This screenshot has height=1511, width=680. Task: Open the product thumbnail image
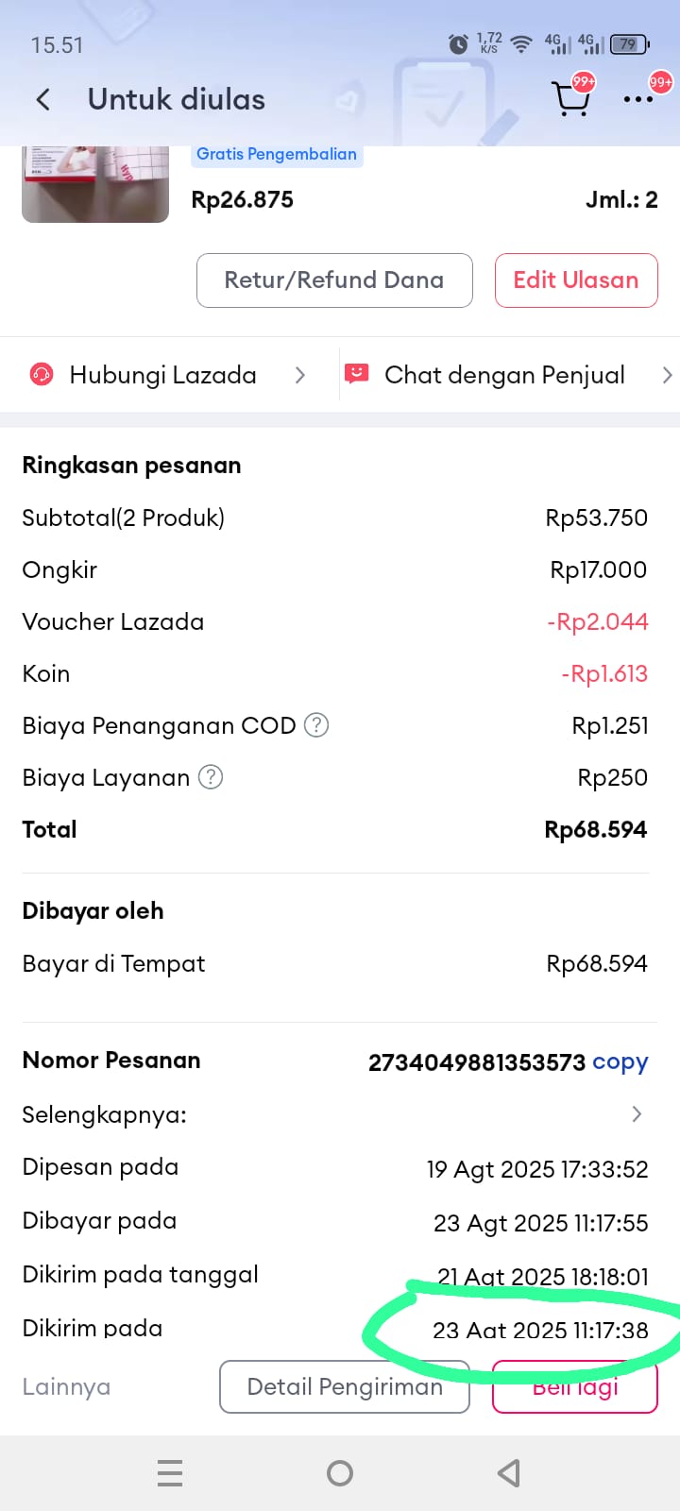tap(95, 184)
